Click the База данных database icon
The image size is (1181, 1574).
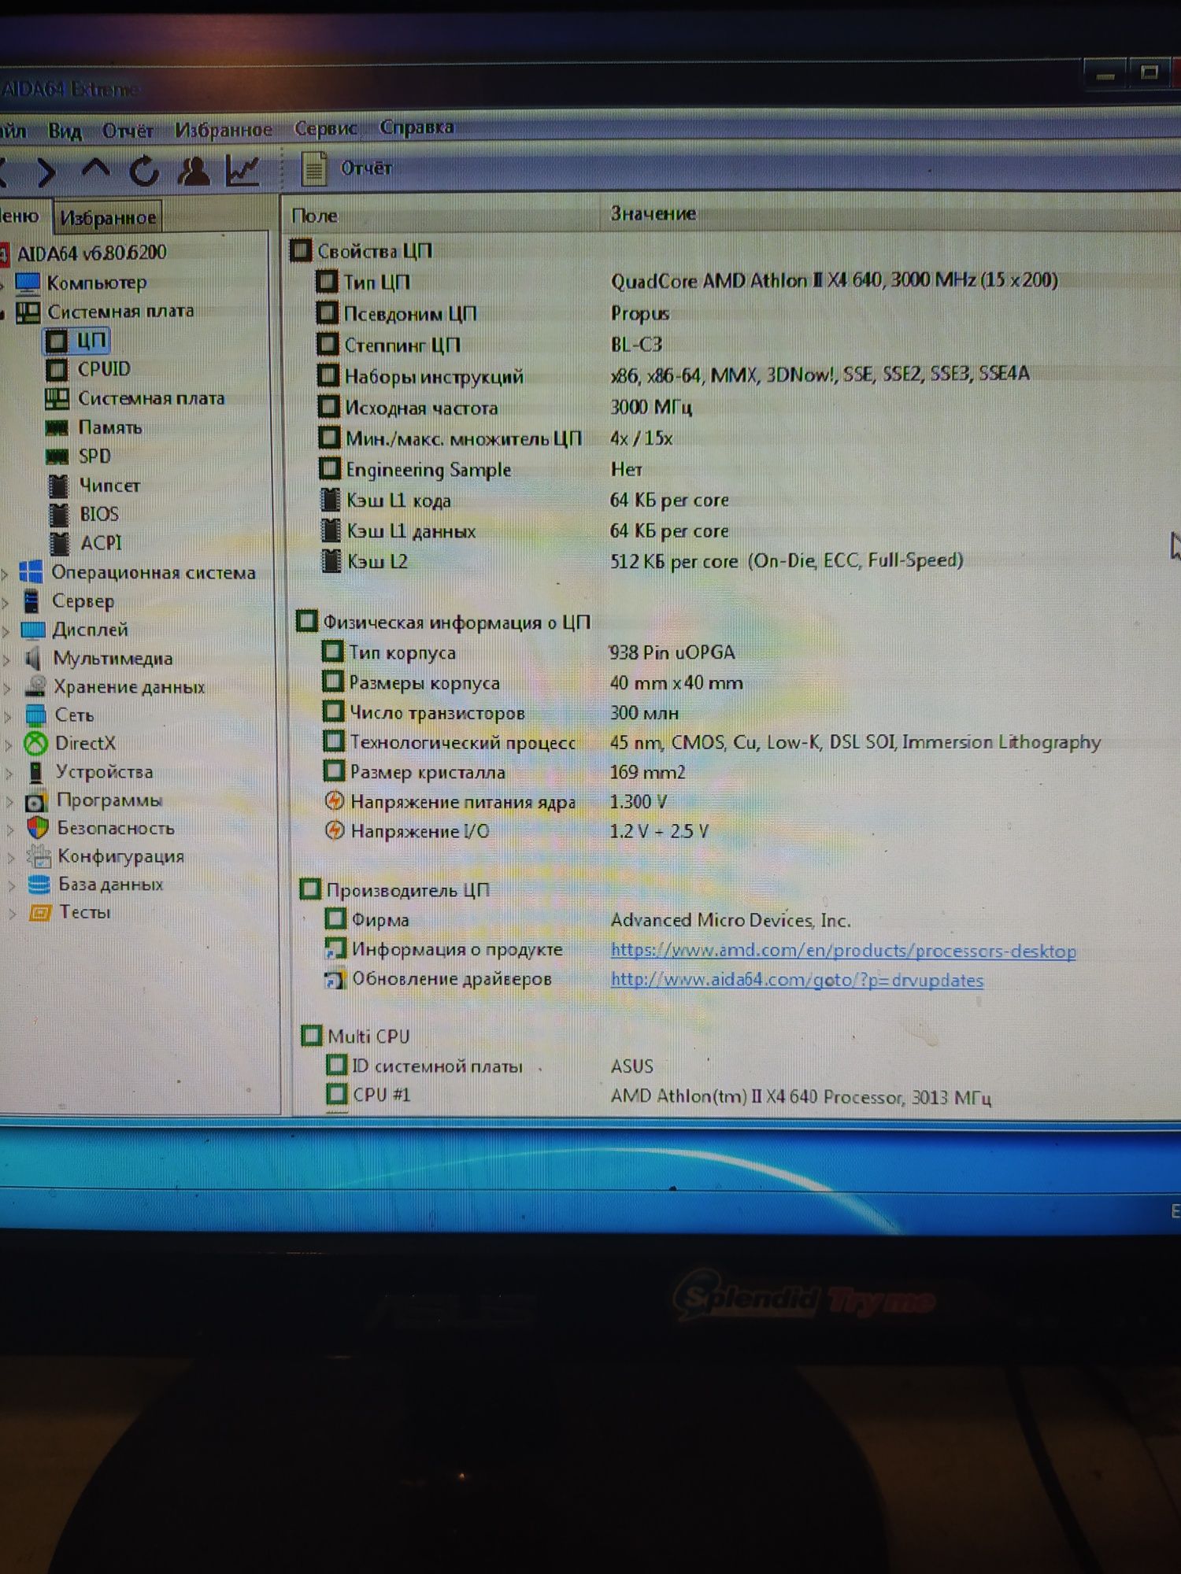tap(39, 885)
